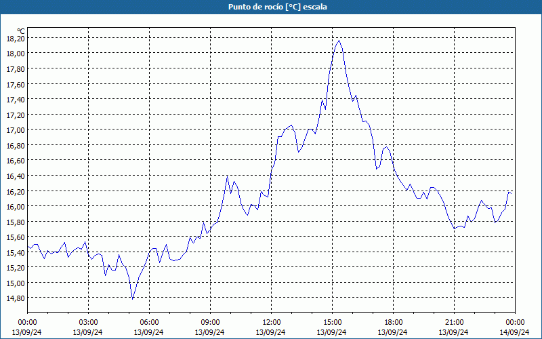Select the 17,60 y-axis label
The width and height of the screenshot is (542, 339).
tap(16, 84)
